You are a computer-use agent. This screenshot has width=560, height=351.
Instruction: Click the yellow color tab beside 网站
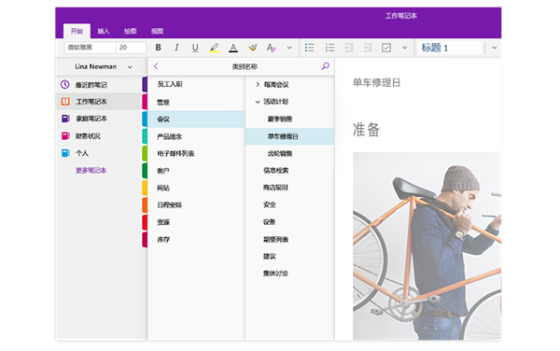[x=145, y=188]
